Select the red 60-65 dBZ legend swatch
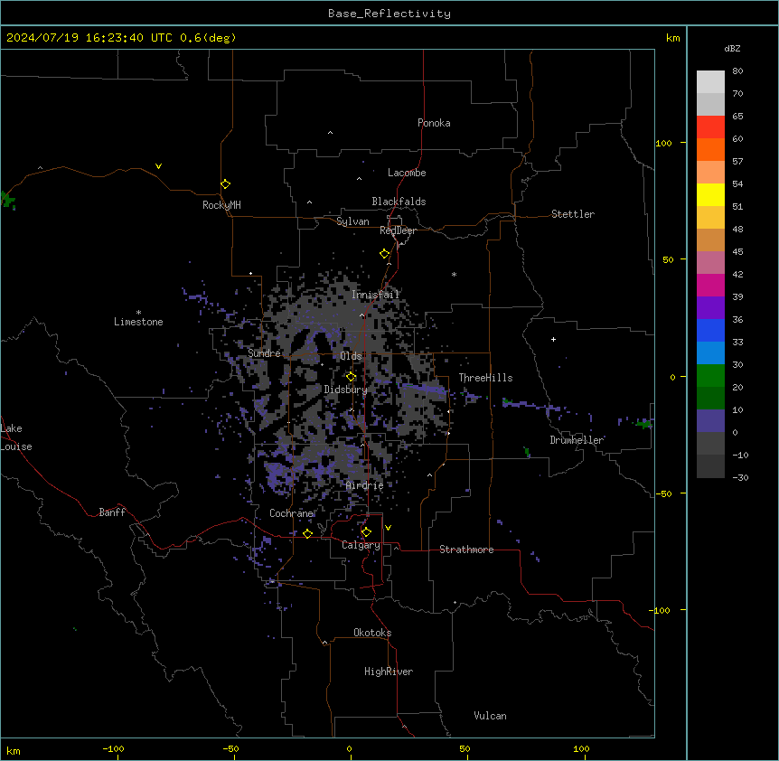 click(710, 127)
